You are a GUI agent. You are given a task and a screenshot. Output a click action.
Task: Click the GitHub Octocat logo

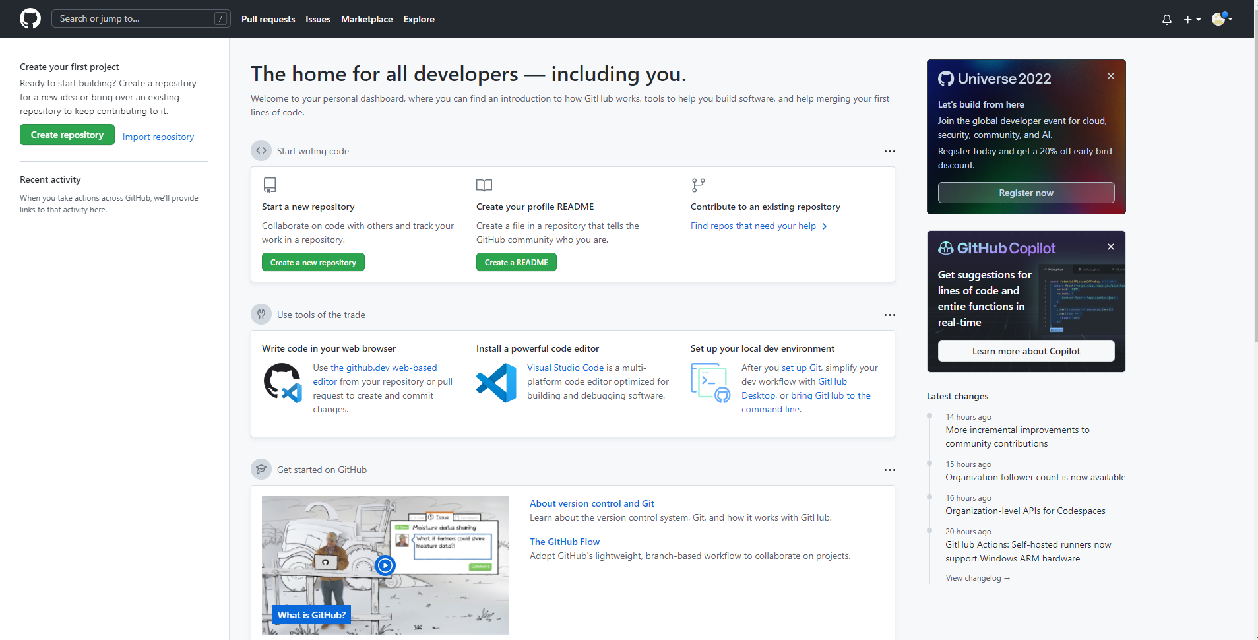(x=30, y=18)
